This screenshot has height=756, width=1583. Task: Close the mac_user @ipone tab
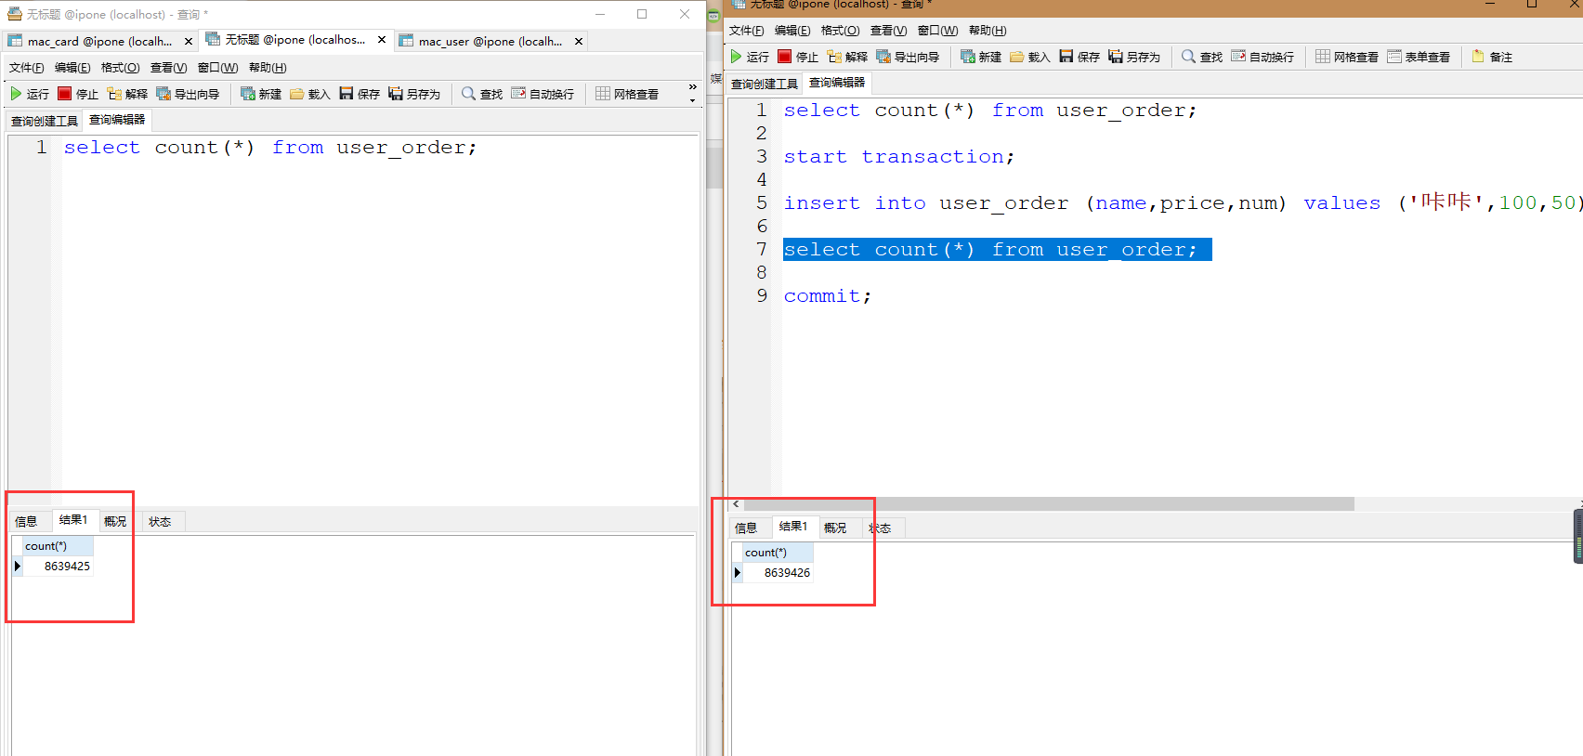(x=579, y=42)
